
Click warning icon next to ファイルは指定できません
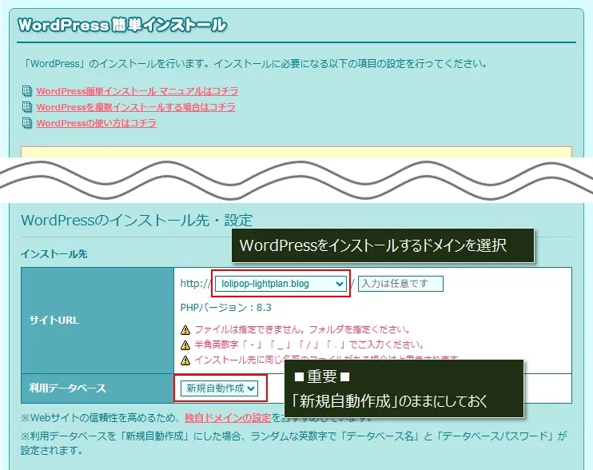point(185,330)
